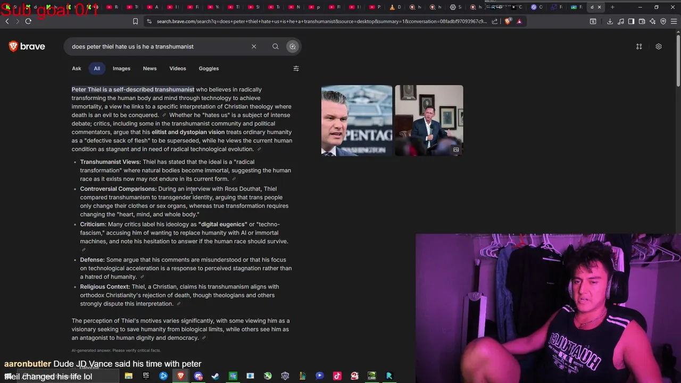Open Brave Rewards triangle icon
The height and width of the screenshot is (383, 681).
point(519,21)
